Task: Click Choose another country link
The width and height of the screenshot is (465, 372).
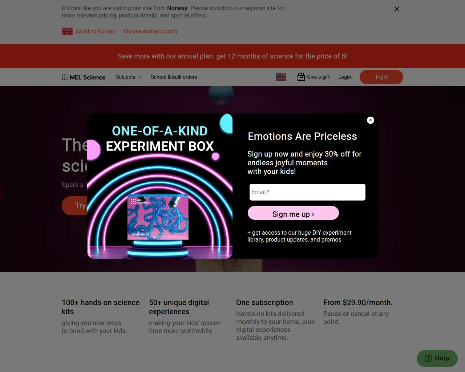Action: coord(151,31)
